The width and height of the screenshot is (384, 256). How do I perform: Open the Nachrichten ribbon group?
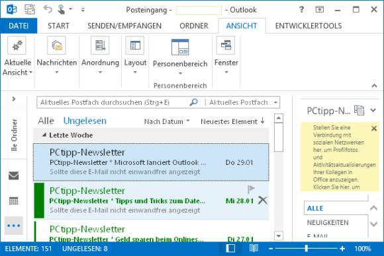(x=56, y=55)
